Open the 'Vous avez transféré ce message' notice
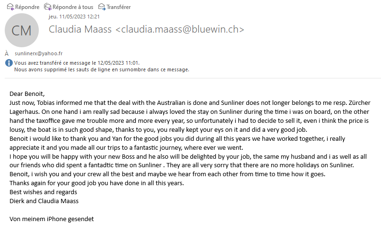 coord(77,63)
